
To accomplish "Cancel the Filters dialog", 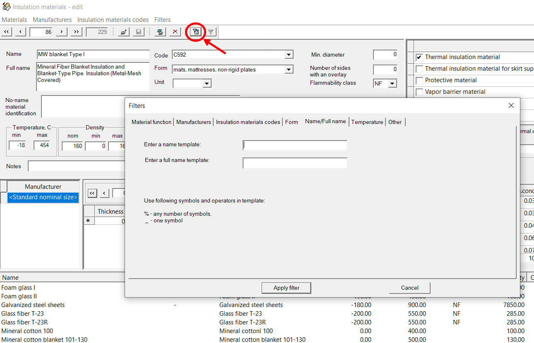I will [409, 288].
